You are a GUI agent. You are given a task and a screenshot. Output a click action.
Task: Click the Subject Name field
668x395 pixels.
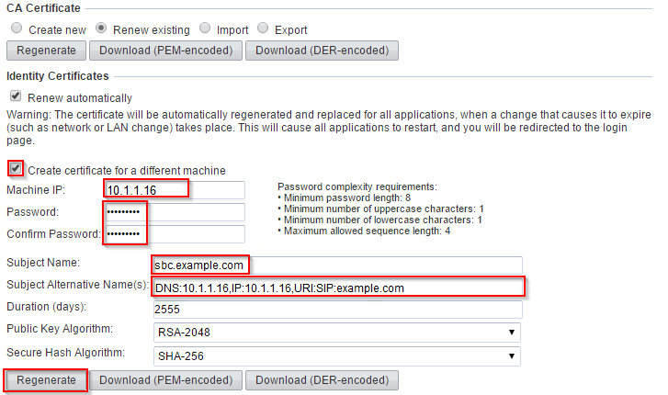(x=337, y=265)
